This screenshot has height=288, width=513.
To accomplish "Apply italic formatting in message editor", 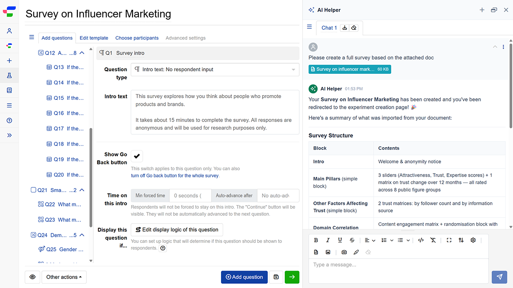I will click(x=328, y=240).
